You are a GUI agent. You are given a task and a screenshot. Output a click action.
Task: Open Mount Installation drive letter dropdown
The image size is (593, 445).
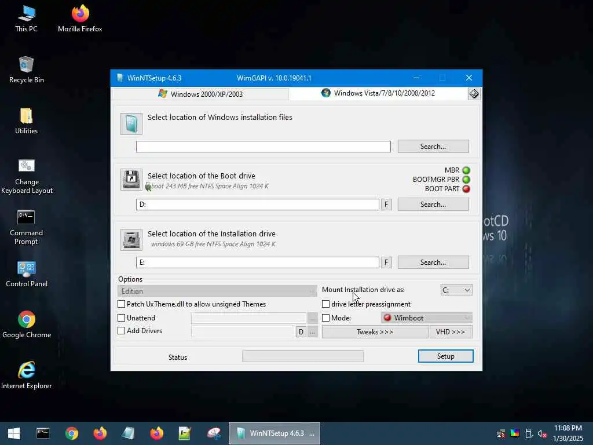[456, 290]
